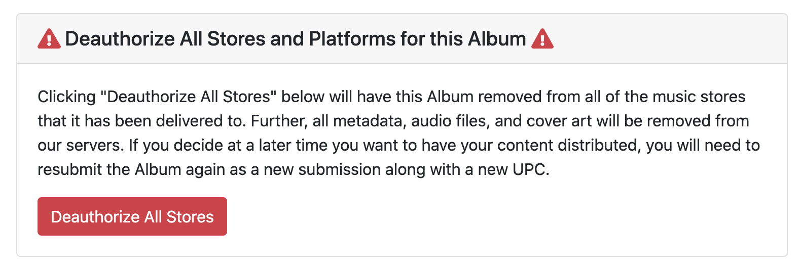The width and height of the screenshot is (800, 270).
Task: Click the warning triangle icon after "Album"
Action: tap(542, 39)
